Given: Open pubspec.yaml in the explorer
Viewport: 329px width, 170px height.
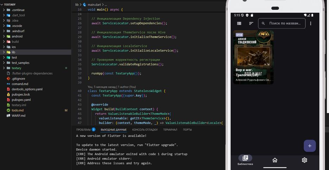Looking at the screenshot, I should pyautogui.click(x=21, y=100).
